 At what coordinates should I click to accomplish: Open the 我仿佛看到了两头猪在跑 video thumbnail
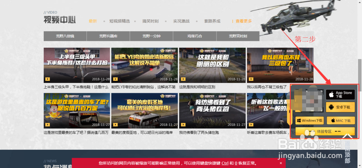pos(212,111)
